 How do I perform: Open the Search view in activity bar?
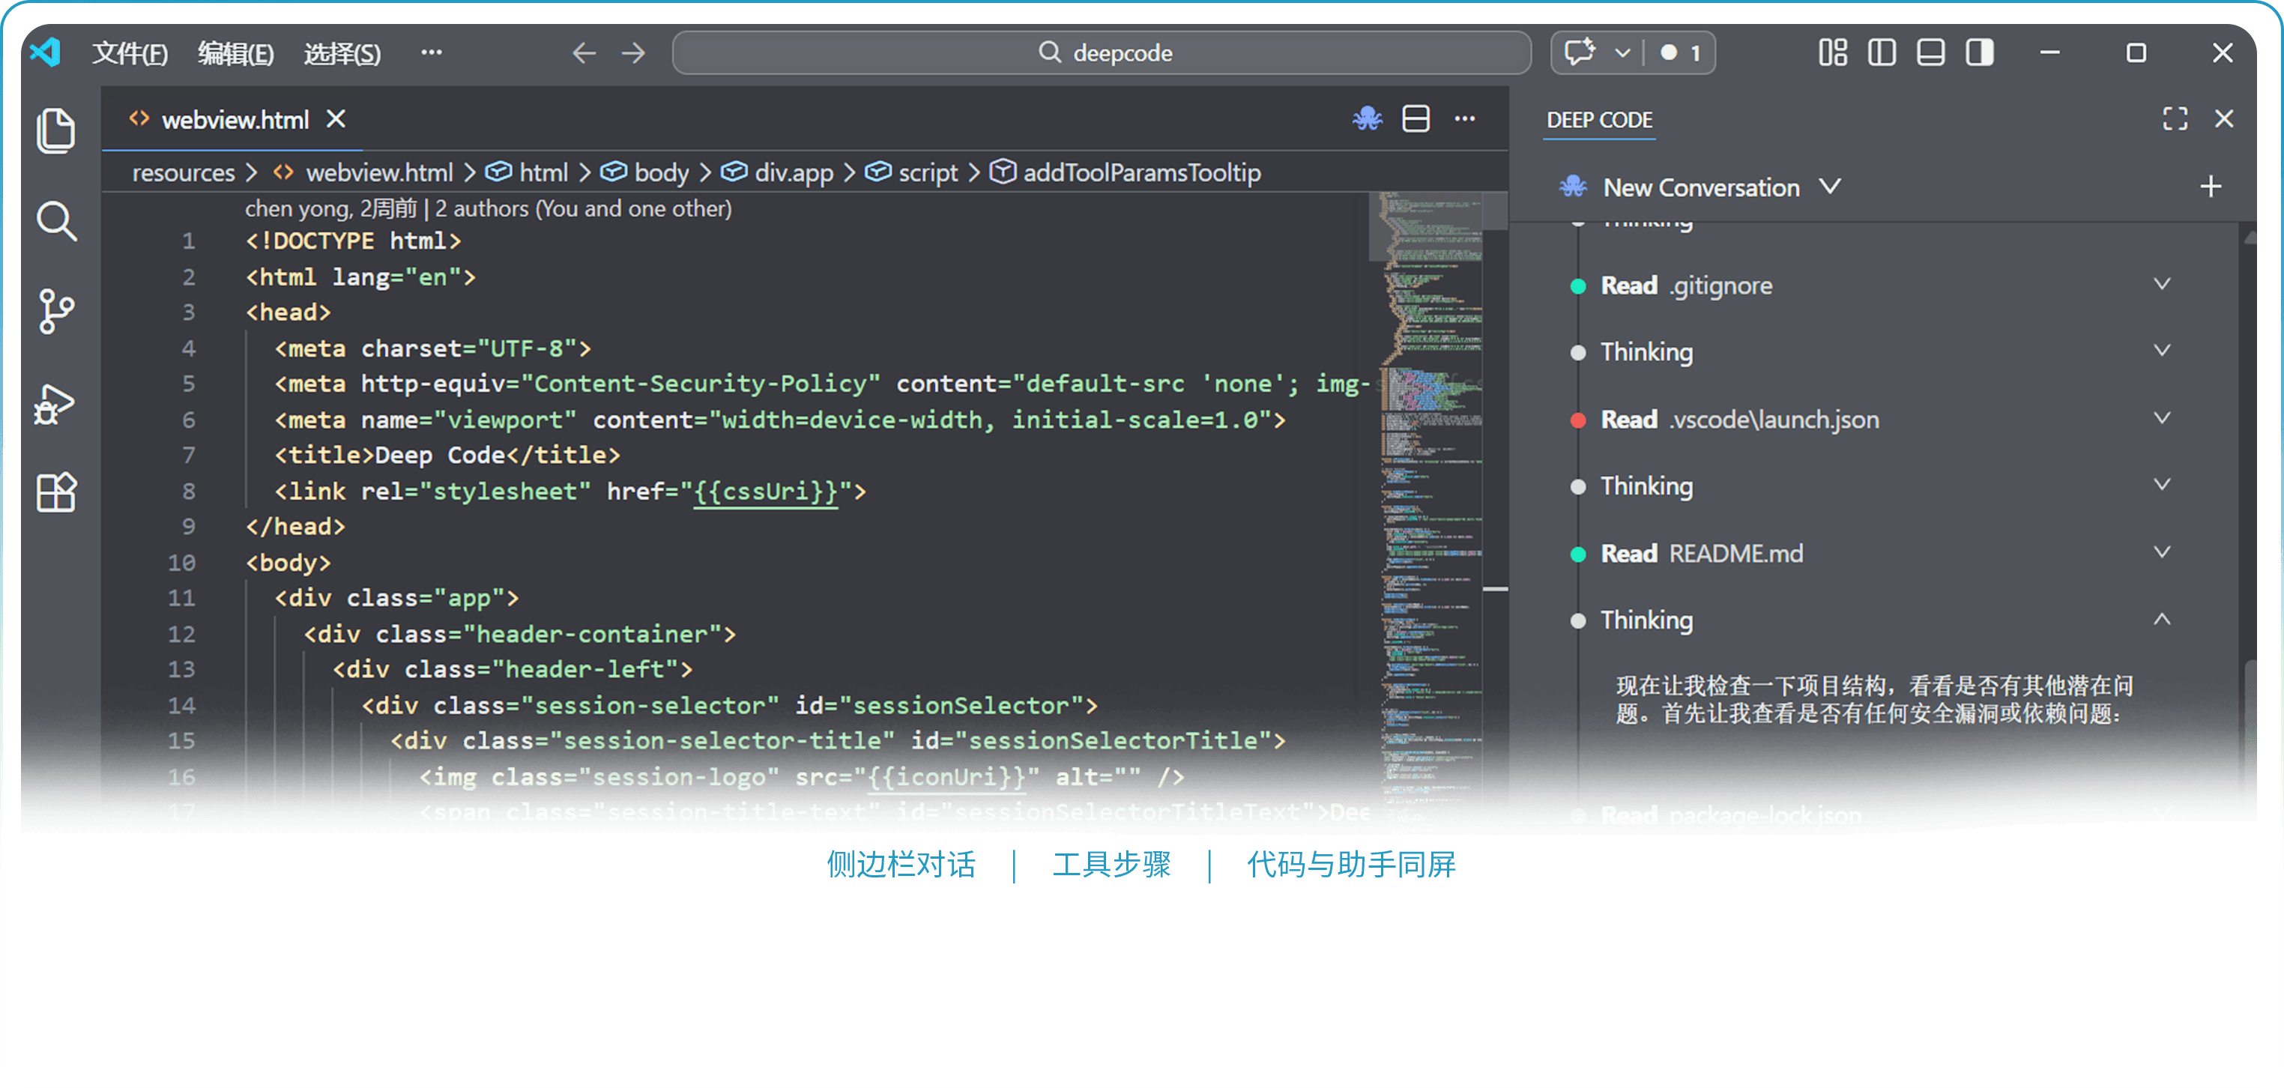click(x=56, y=222)
